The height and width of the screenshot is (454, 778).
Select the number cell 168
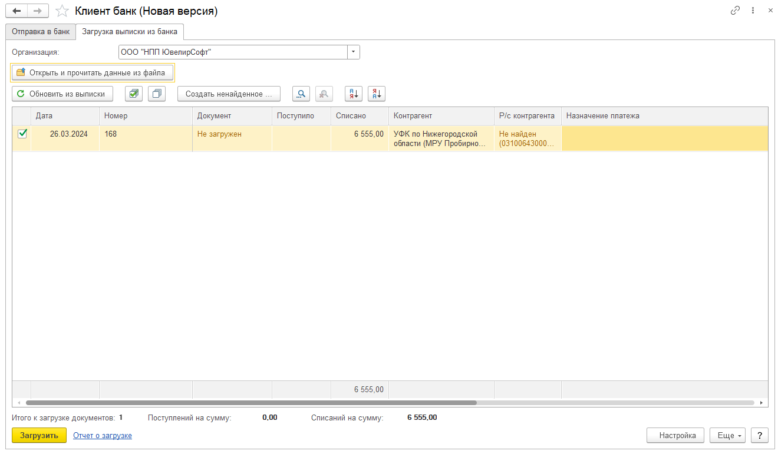[x=146, y=138]
